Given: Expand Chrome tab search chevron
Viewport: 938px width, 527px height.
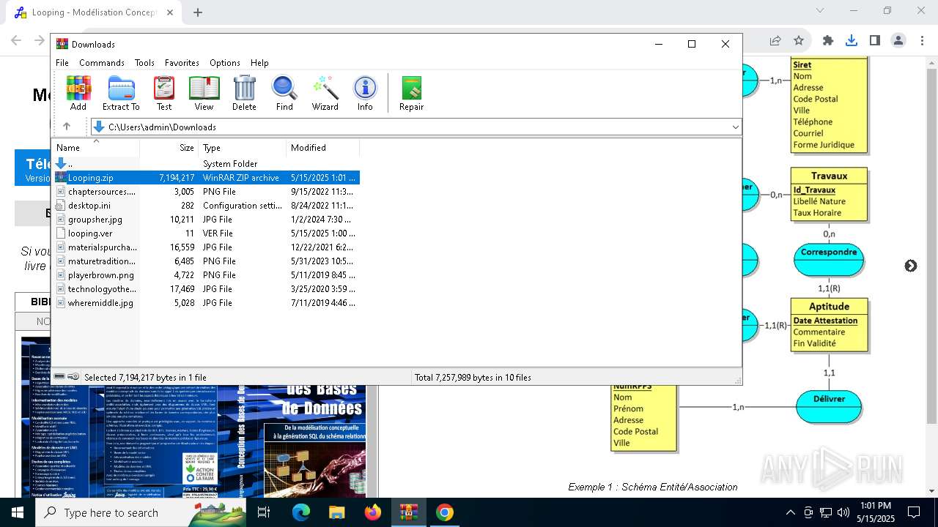Looking at the screenshot, I should pyautogui.click(x=820, y=11).
